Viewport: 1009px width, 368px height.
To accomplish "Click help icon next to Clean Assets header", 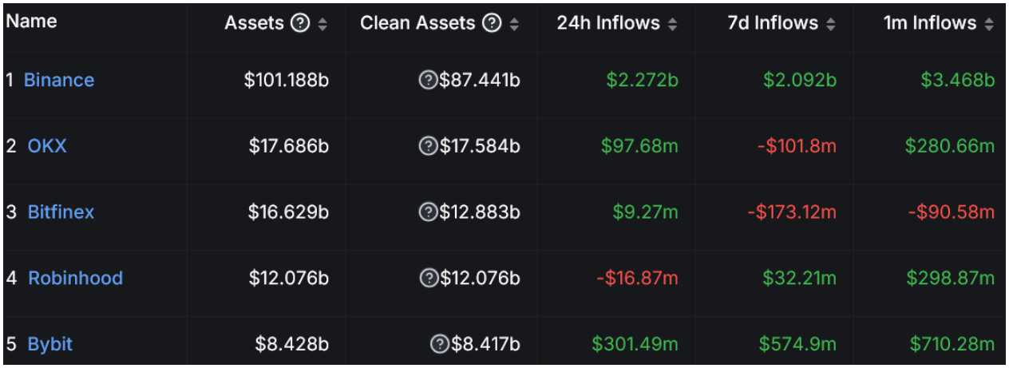I will pyautogui.click(x=493, y=23).
